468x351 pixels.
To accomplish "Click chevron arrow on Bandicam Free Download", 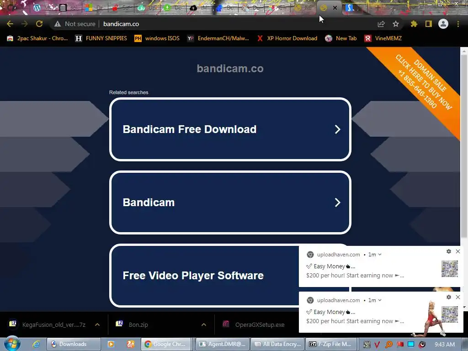I will click(x=338, y=129).
